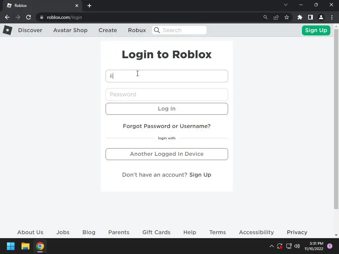The image size is (339, 254).
Task: Open the Extensions puzzle icon
Action: pyautogui.click(x=300, y=17)
